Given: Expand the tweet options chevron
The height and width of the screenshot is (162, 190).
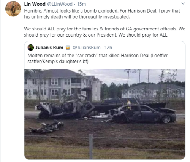Looking at the screenshot, I should (183, 3).
